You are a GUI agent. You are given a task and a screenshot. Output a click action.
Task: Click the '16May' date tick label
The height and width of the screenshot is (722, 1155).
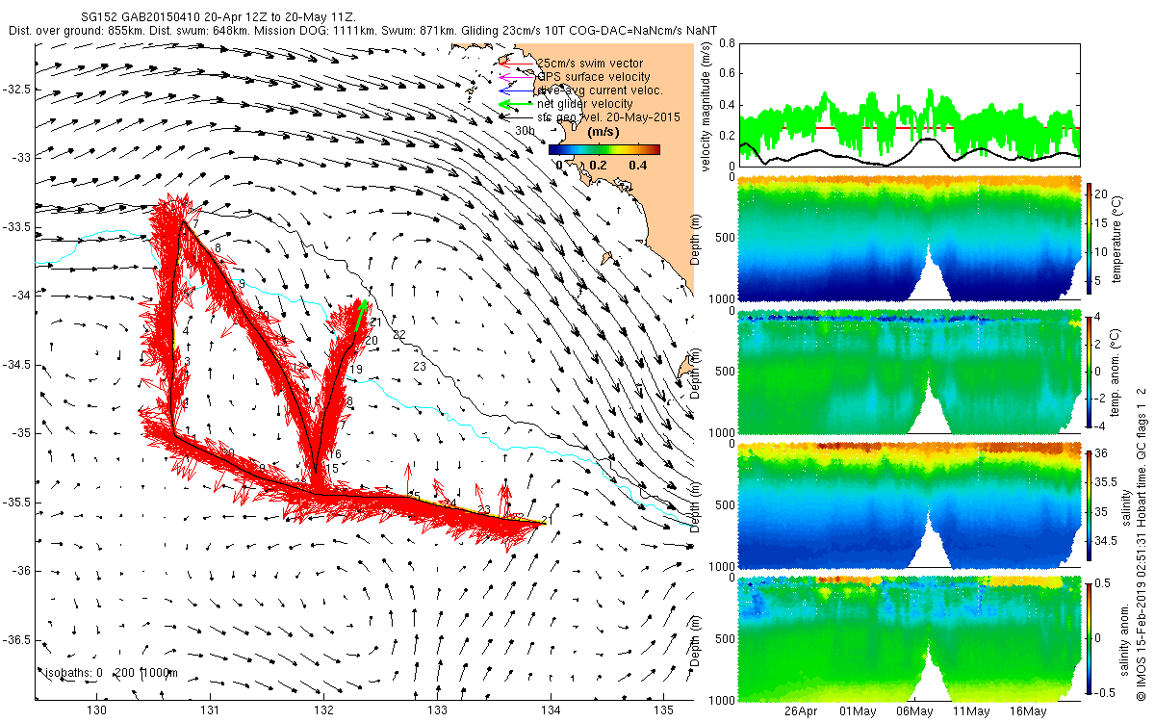coord(1028,711)
